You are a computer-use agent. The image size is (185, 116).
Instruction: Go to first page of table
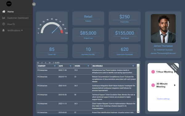click(38, 63)
